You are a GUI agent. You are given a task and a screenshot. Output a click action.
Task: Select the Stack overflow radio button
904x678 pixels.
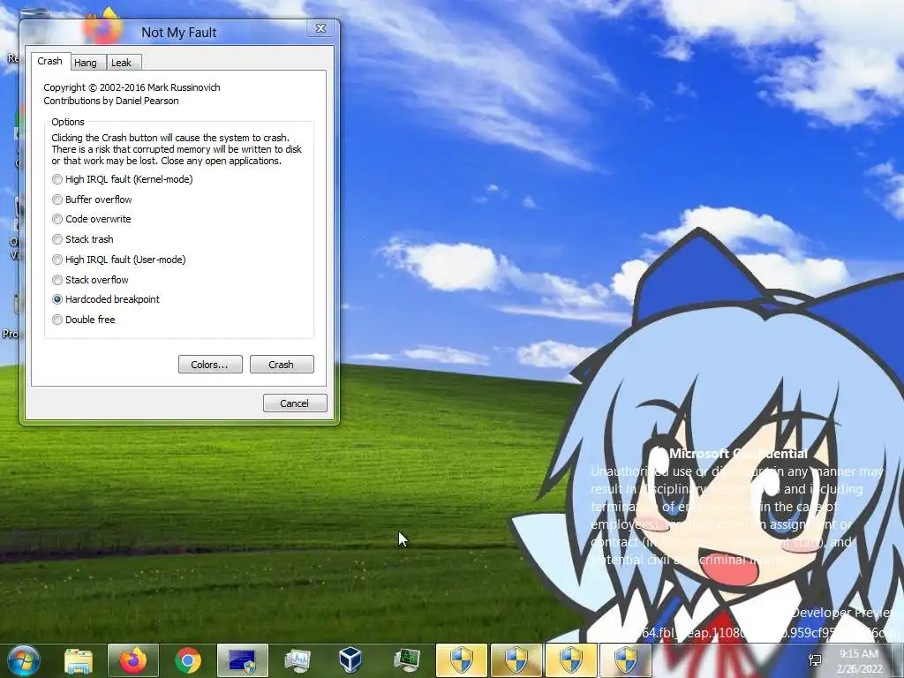coord(90,280)
